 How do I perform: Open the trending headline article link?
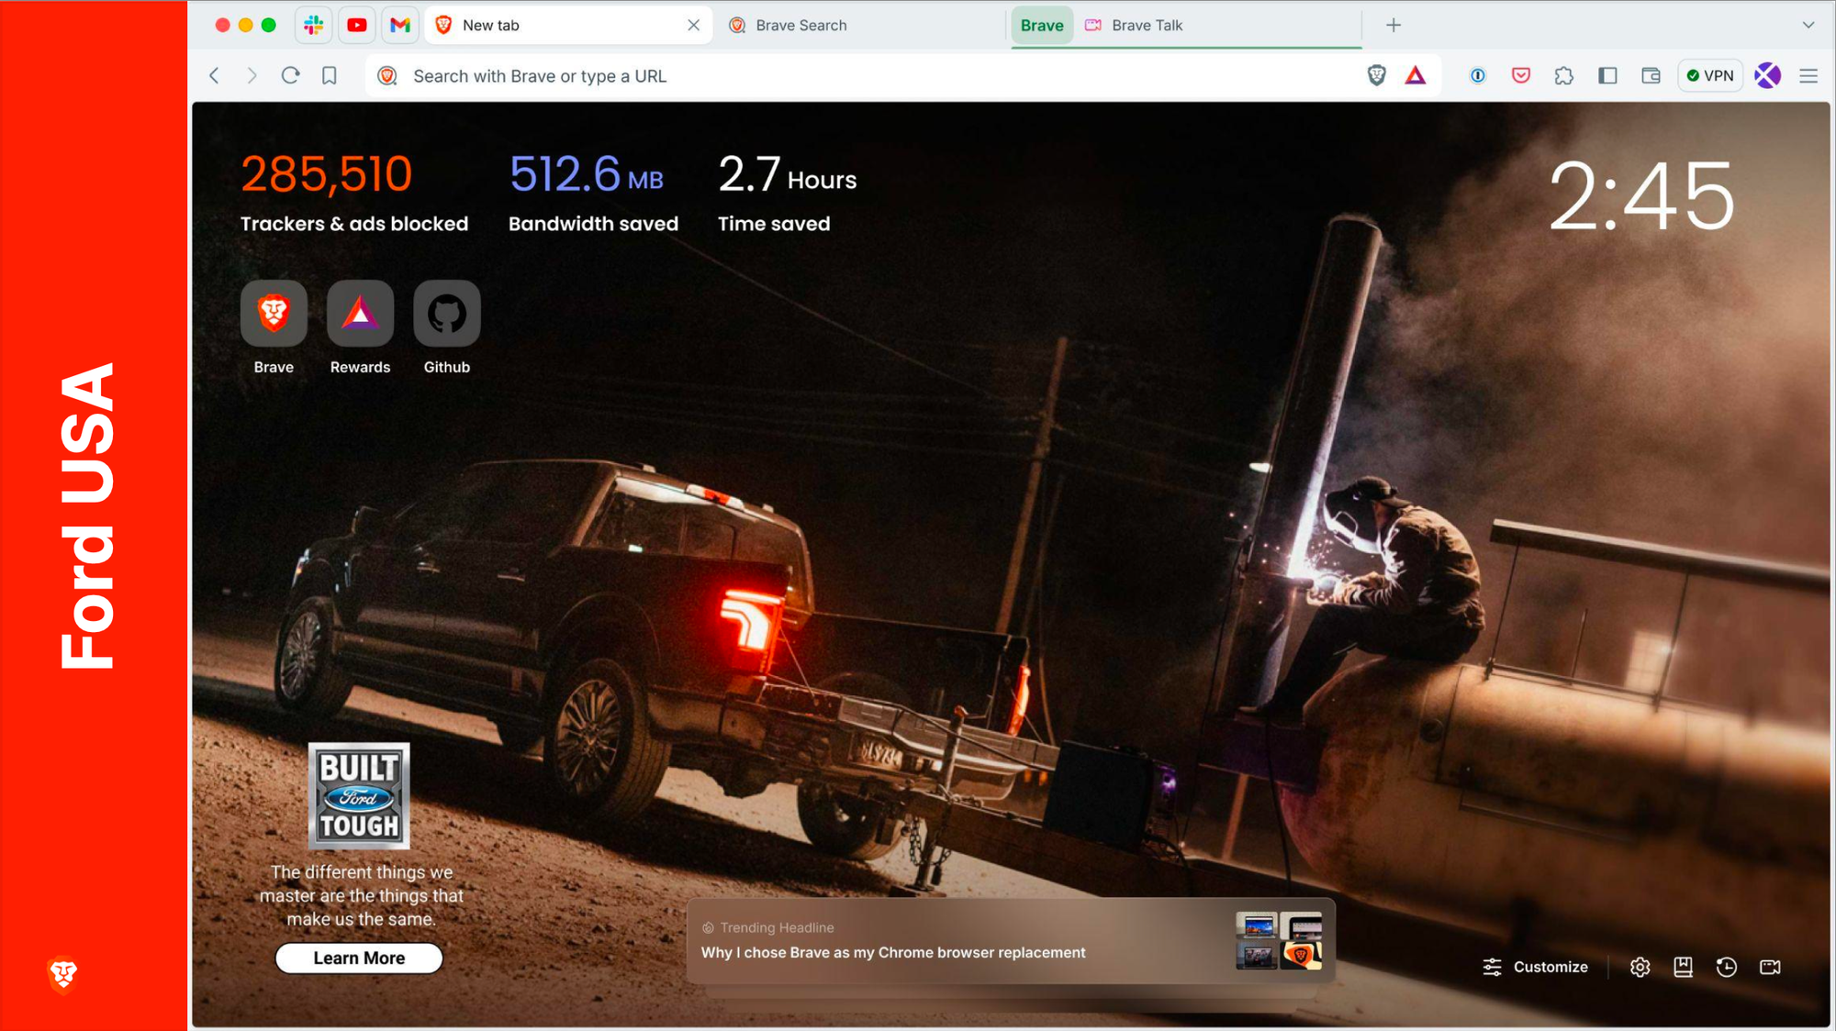[892, 952]
